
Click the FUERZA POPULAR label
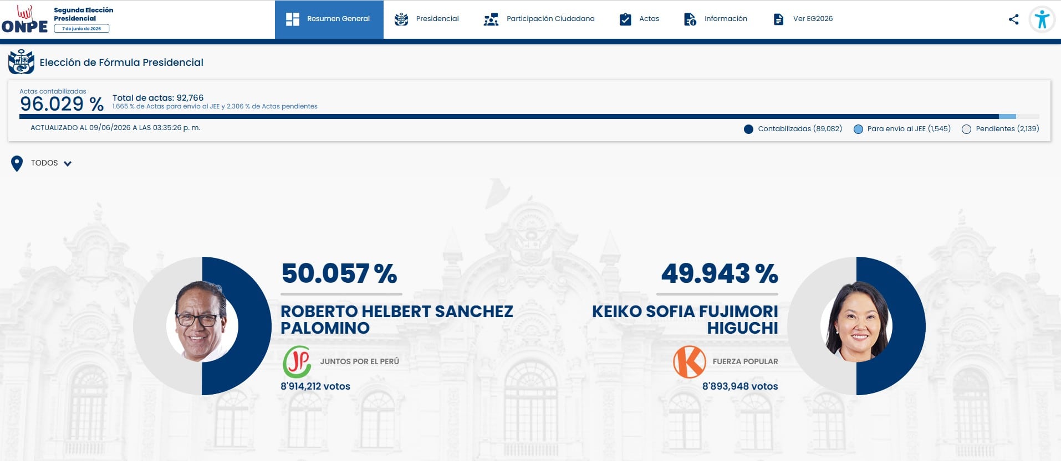pos(746,361)
